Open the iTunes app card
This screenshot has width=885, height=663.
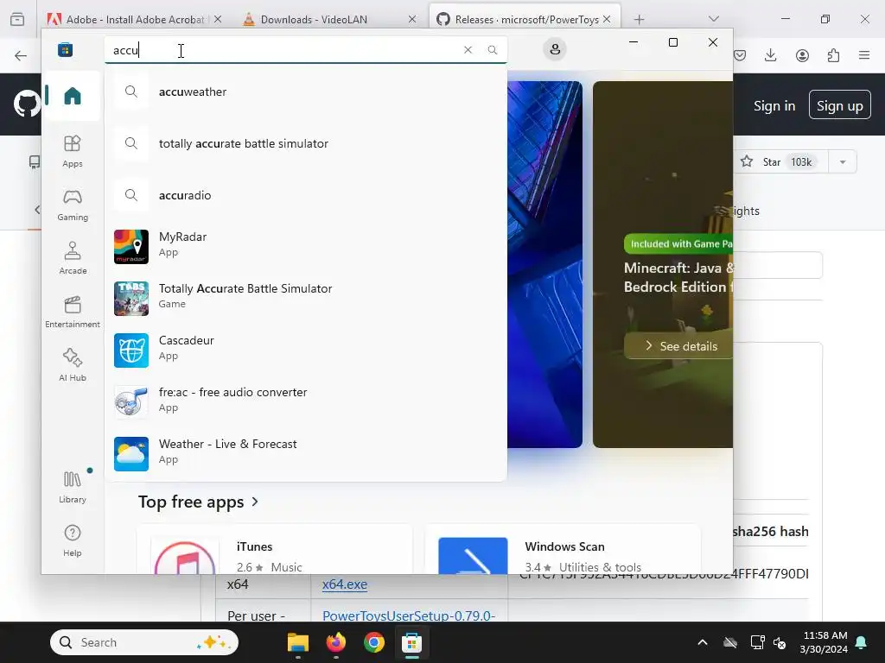pyautogui.click(x=274, y=550)
